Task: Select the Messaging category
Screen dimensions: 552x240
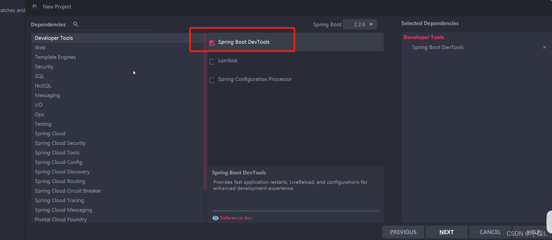Action: (118, 95)
